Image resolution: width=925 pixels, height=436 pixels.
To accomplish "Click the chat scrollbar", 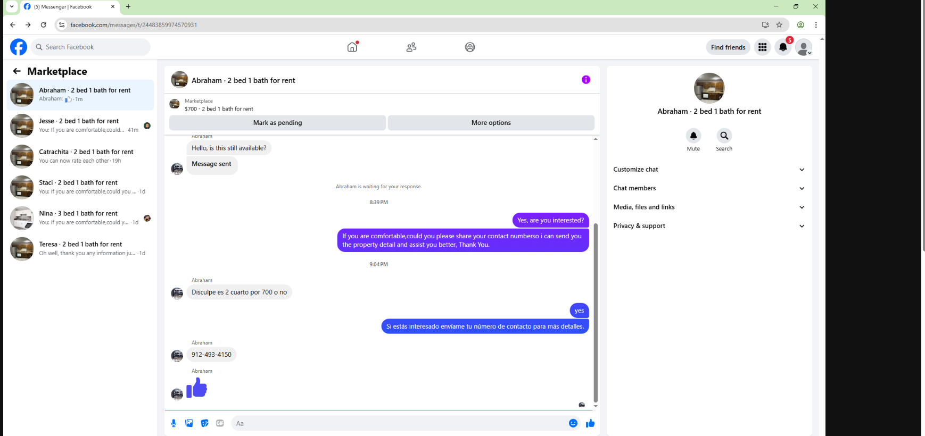I will (x=596, y=313).
